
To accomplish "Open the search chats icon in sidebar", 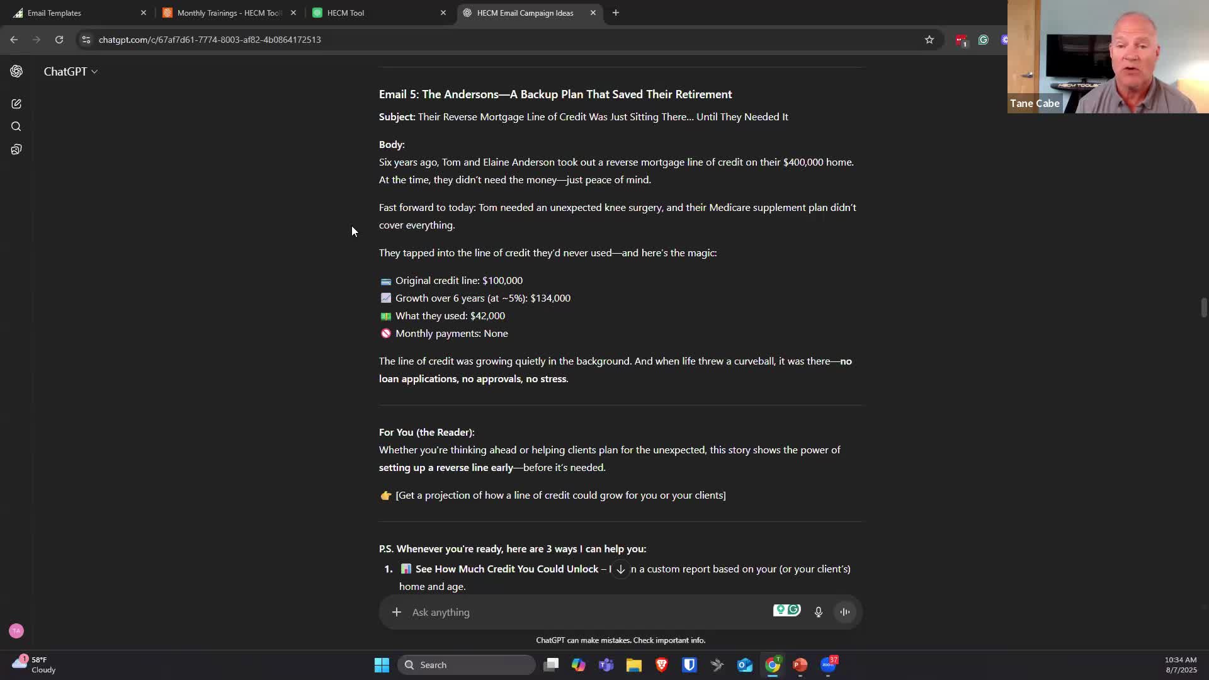I will 16,127.
